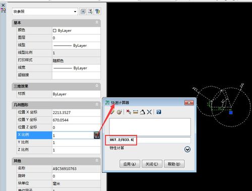
Task: Click the angle of line icon
Action: pyautogui.click(x=143, y=112)
